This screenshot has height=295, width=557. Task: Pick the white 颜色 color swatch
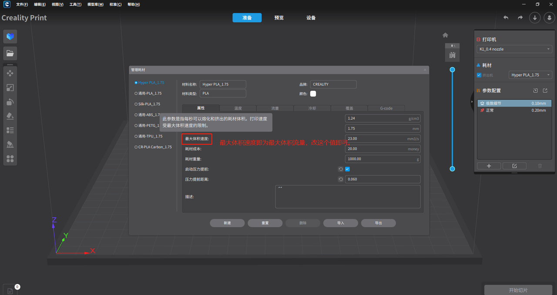tap(313, 93)
